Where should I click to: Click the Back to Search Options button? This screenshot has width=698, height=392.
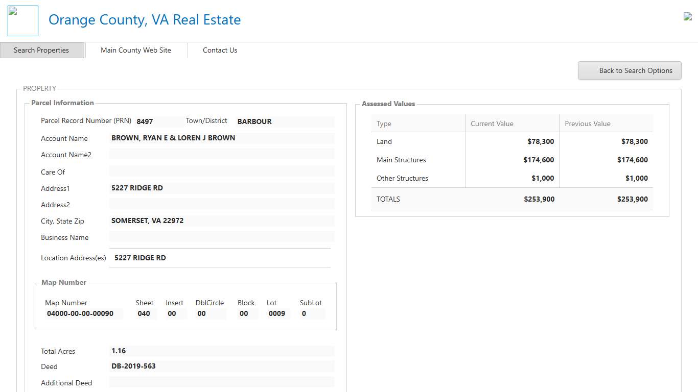coord(630,70)
